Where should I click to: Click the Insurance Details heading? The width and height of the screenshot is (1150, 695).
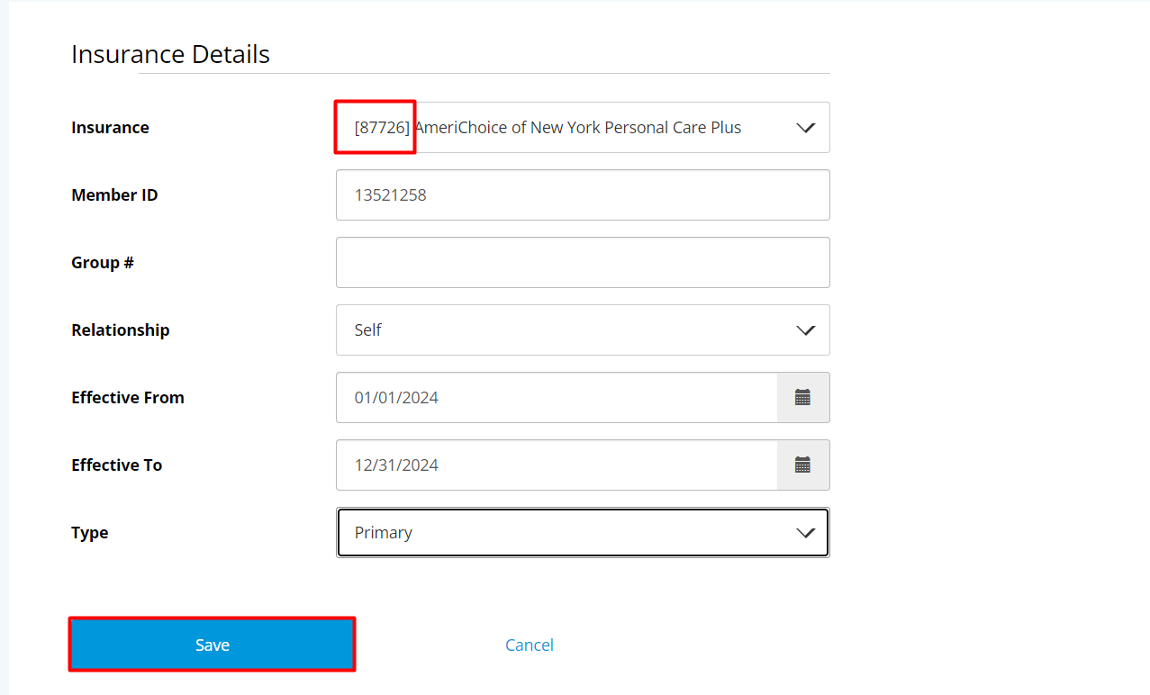tap(171, 54)
